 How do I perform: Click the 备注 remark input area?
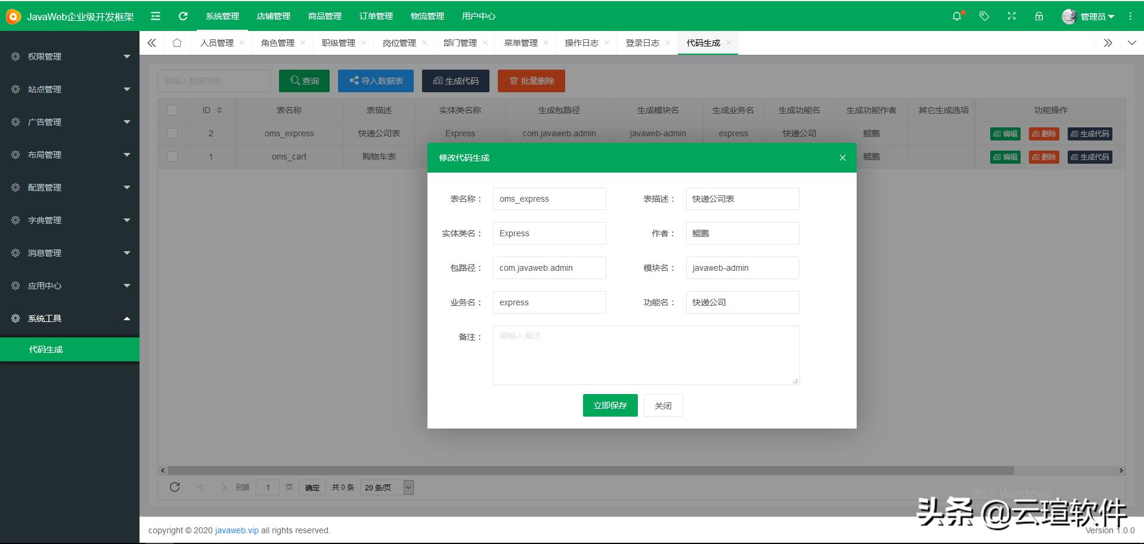[x=646, y=355]
